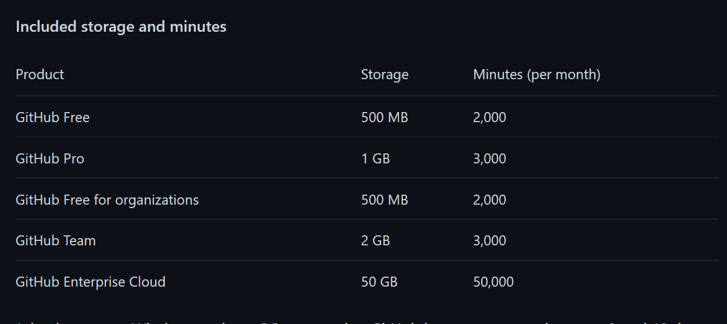
Task: Click the 500 MB storage for GitHub Free
Action: tap(384, 118)
